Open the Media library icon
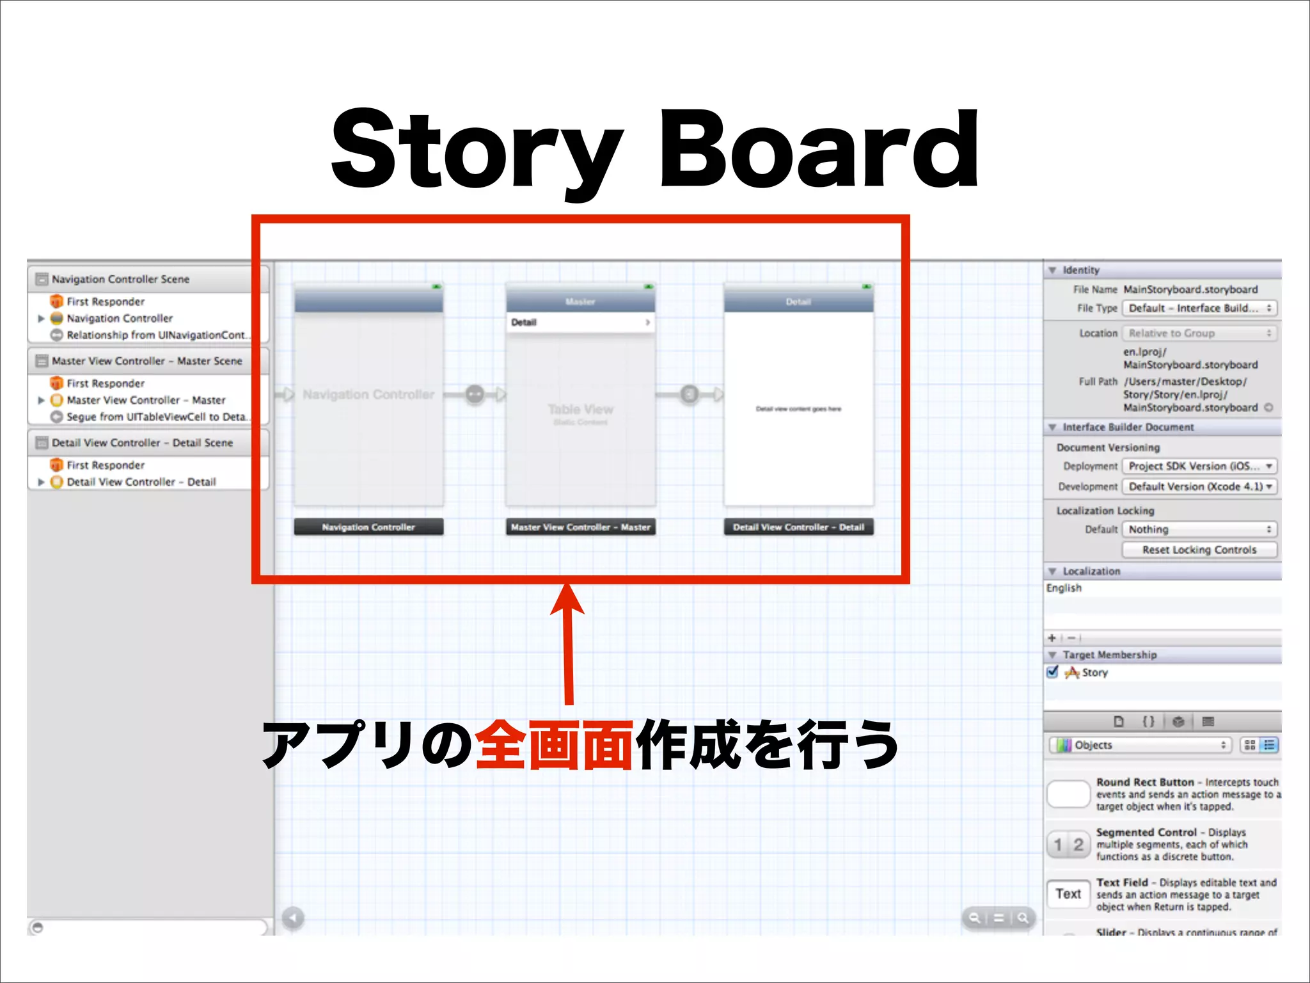This screenshot has width=1310, height=983. [x=1208, y=721]
